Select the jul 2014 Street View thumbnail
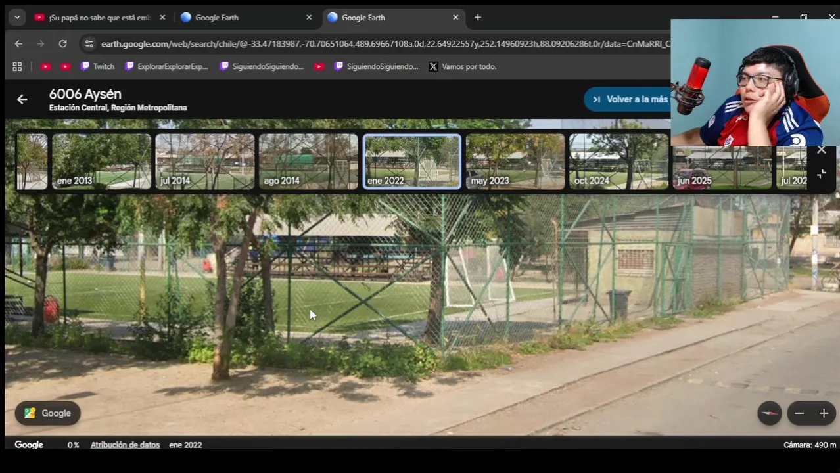 tap(205, 162)
